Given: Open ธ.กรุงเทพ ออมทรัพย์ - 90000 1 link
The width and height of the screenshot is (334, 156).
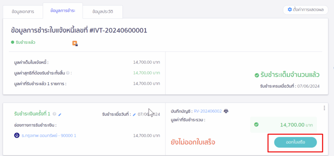Looking at the screenshot, I should click(x=49, y=135).
